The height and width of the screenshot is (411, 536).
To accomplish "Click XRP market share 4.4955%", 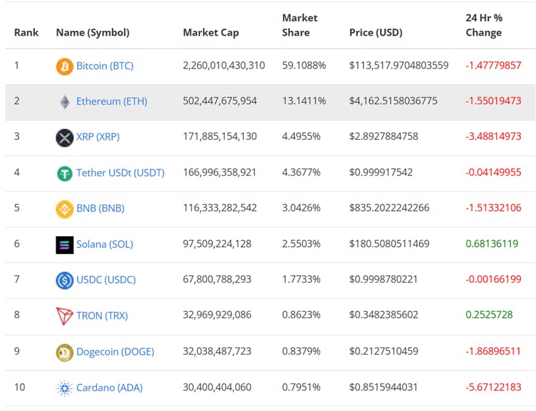I will coord(301,137).
